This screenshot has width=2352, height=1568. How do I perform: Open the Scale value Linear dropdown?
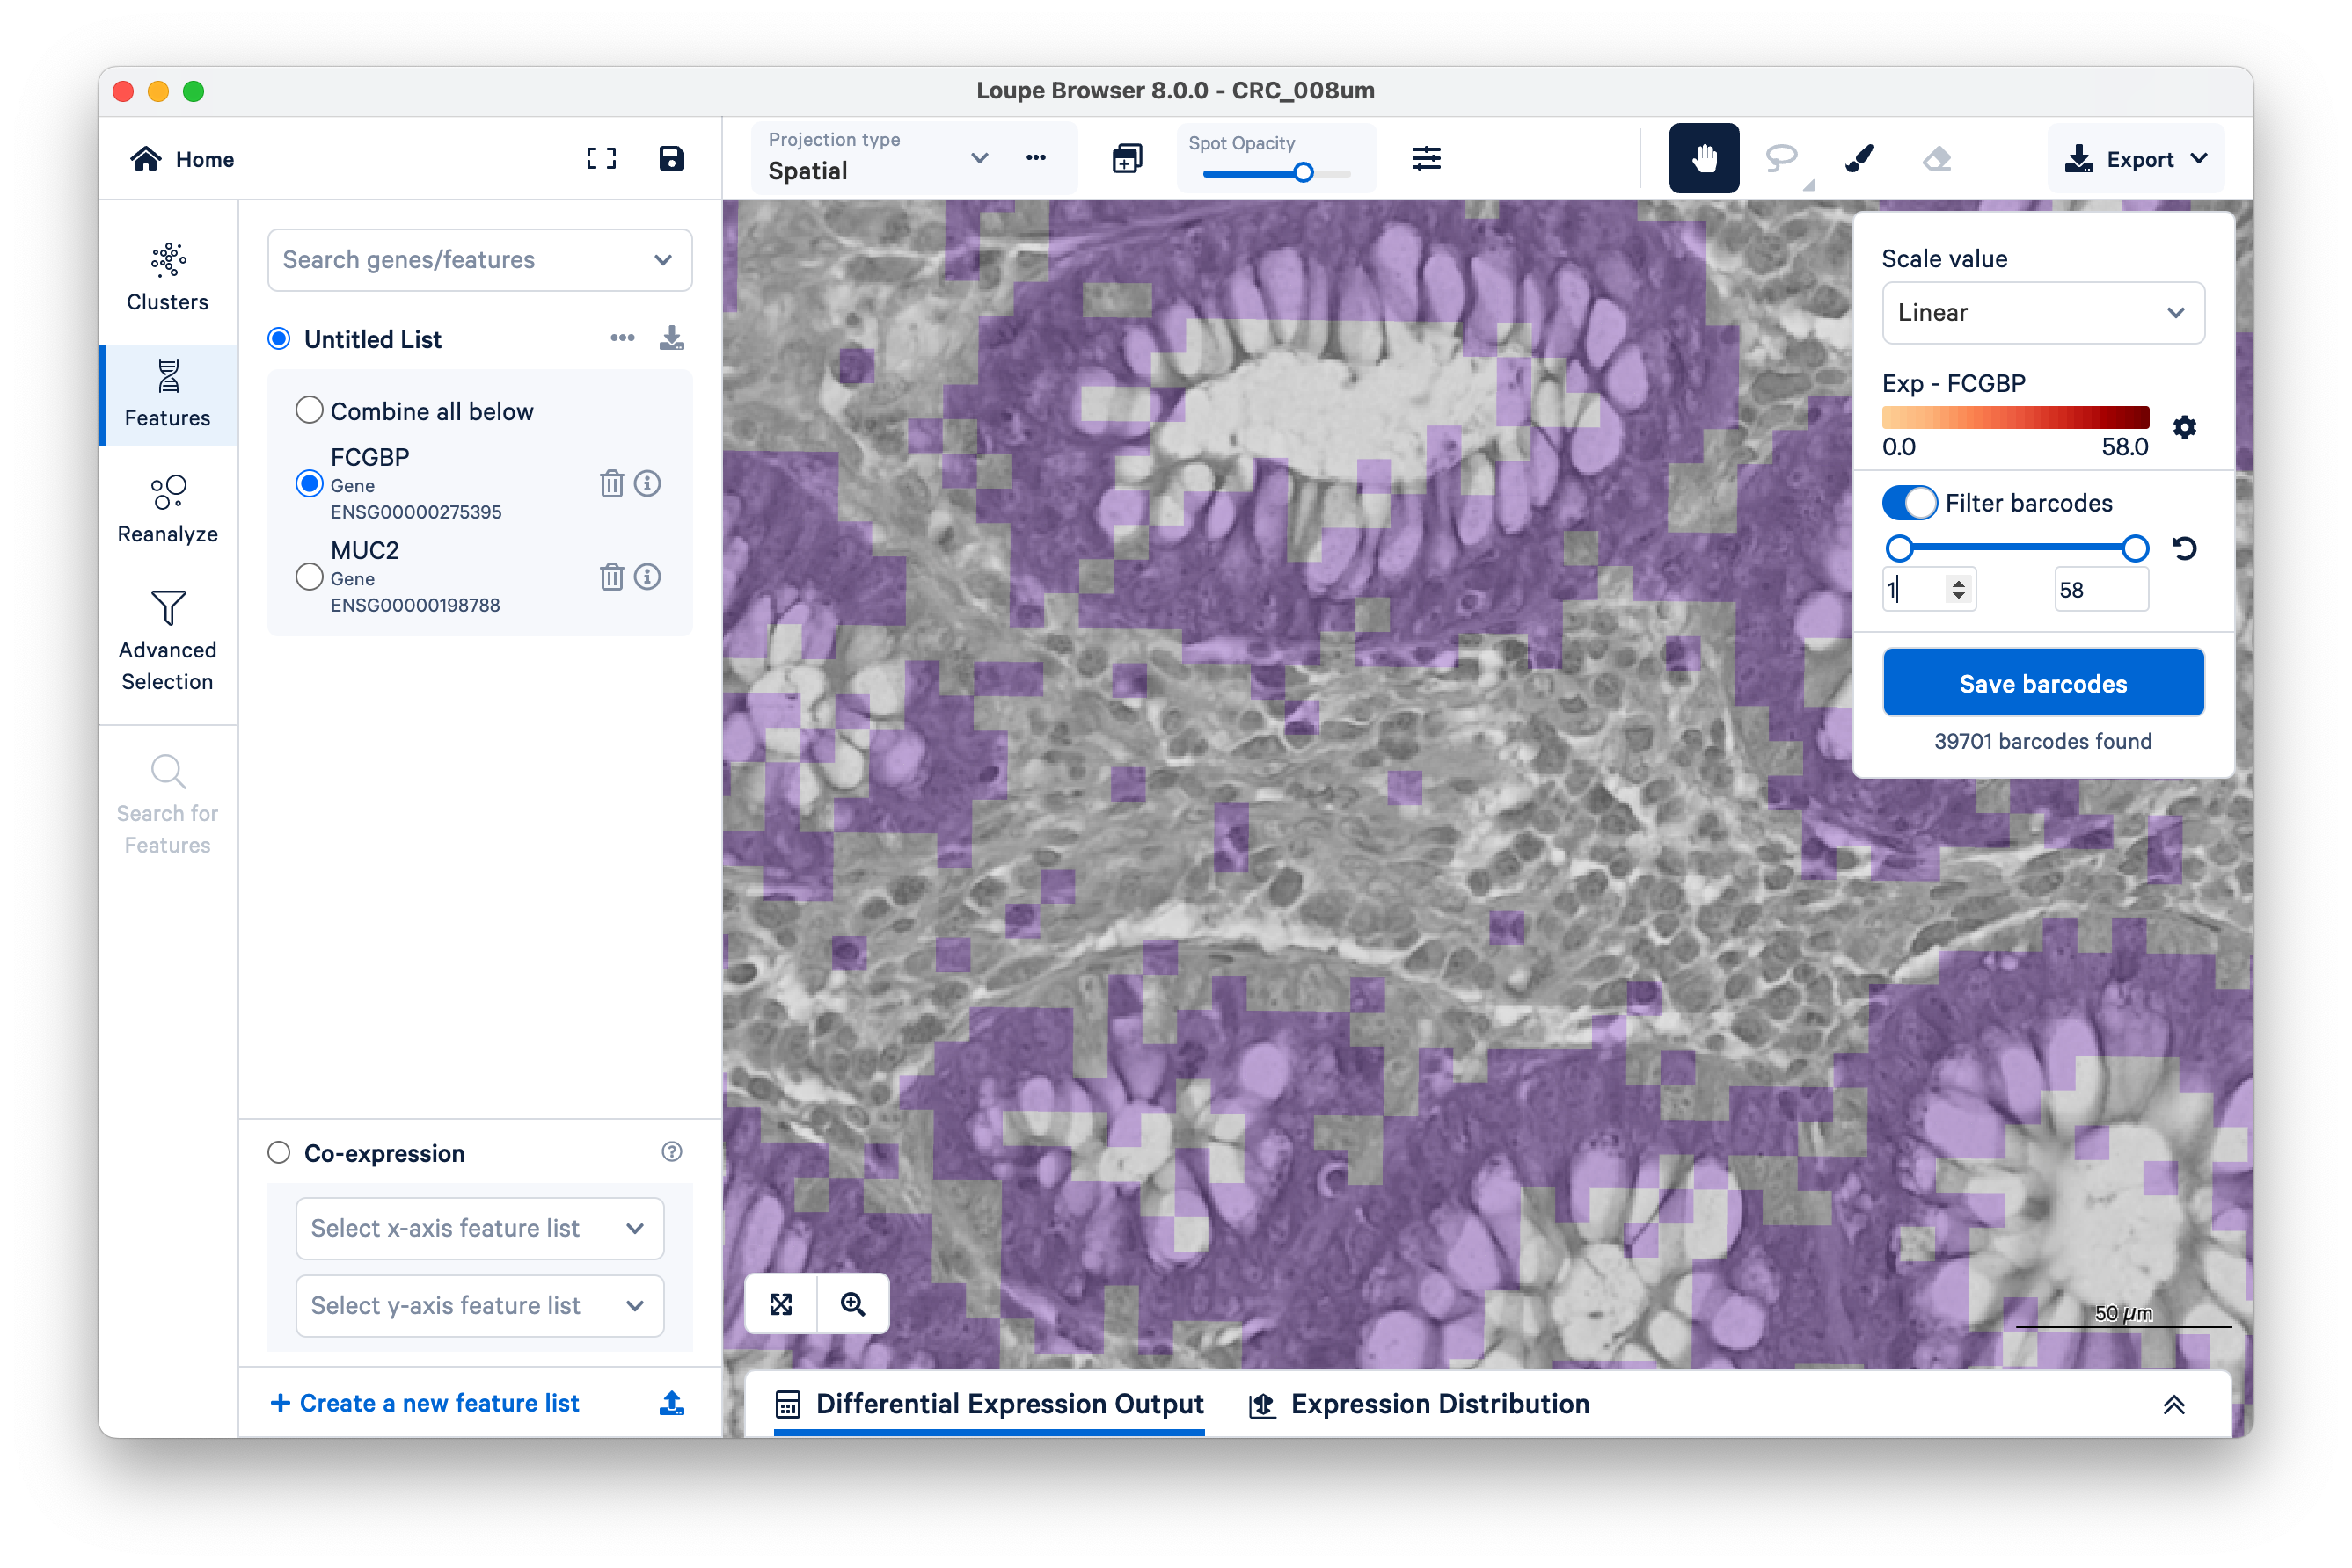[x=2042, y=313]
